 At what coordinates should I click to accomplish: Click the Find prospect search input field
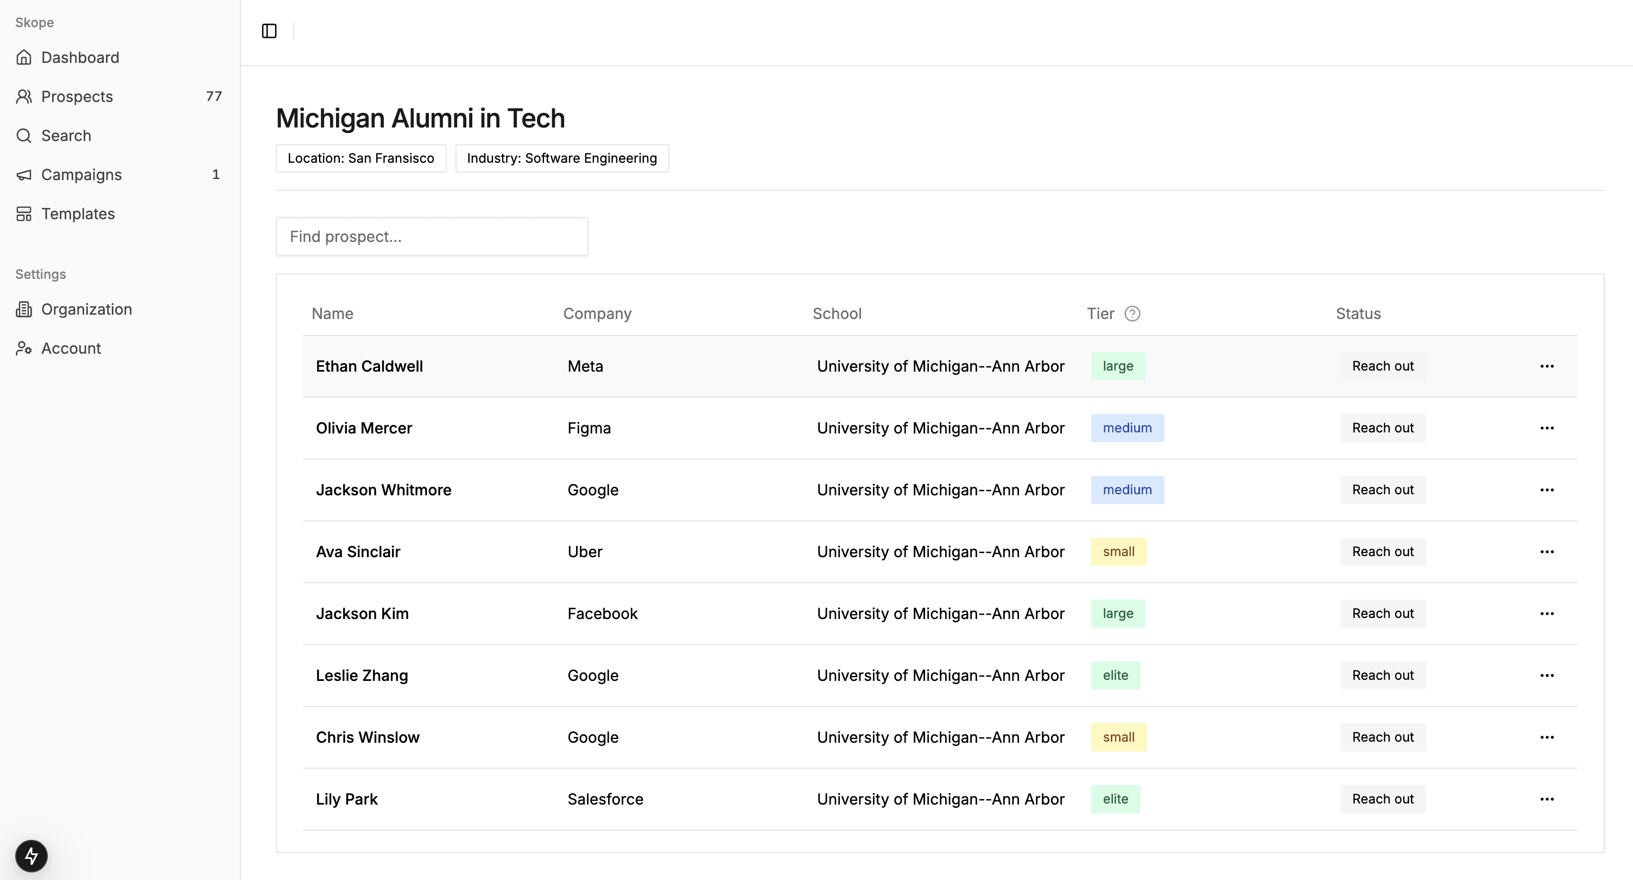pyautogui.click(x=432, y=236)
